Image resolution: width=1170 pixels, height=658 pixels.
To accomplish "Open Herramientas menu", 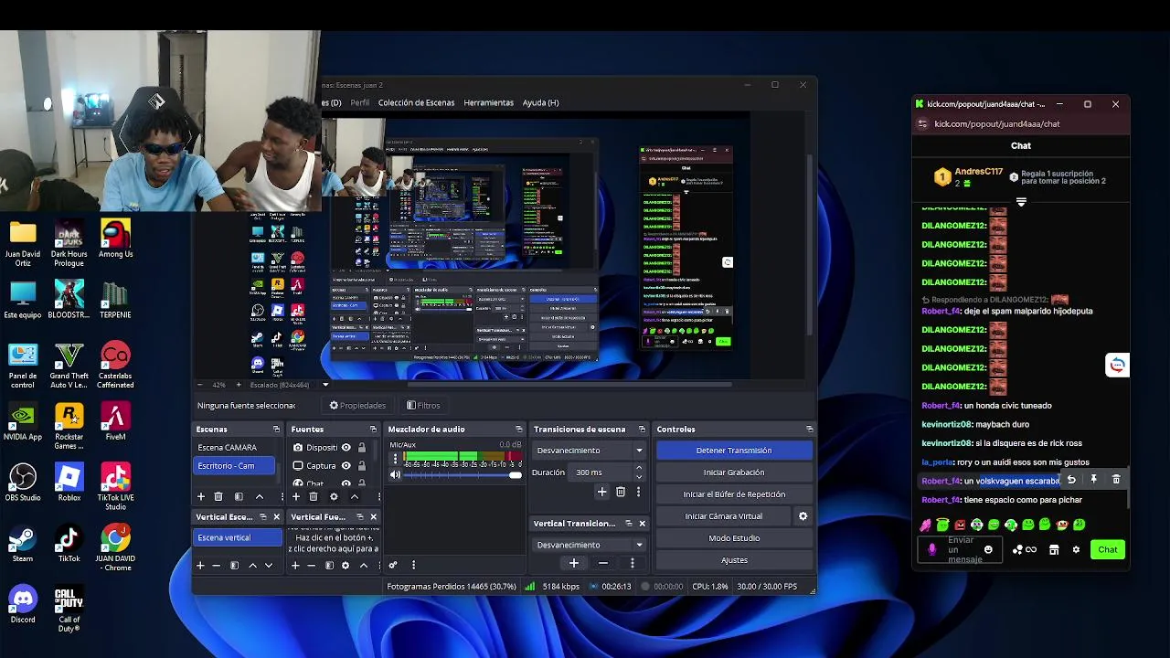I will 488,102.
